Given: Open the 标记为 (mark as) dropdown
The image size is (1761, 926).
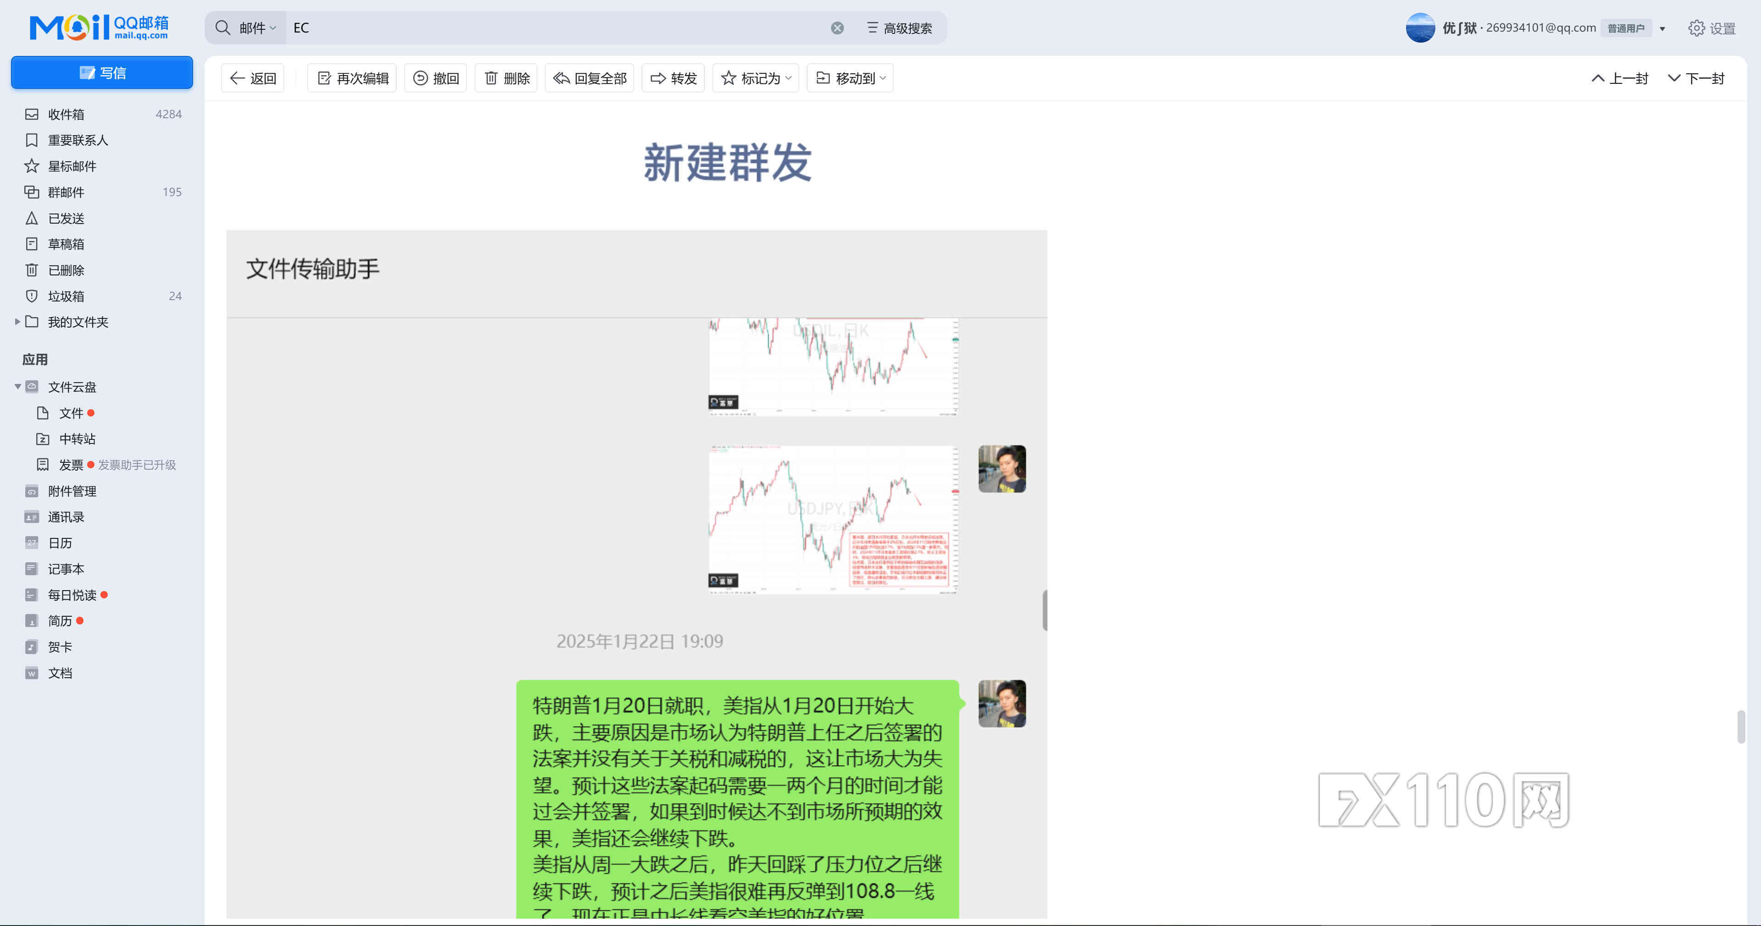Looking at the screenshot, I should coord(755,78).
